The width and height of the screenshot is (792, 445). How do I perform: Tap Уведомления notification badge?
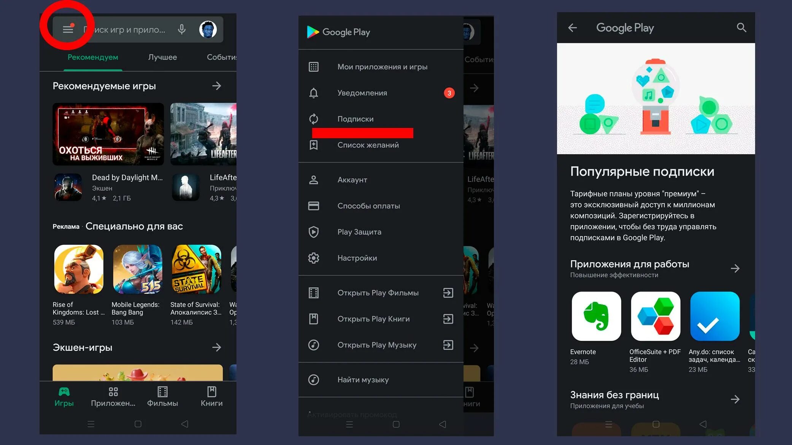tap(448, 92)
